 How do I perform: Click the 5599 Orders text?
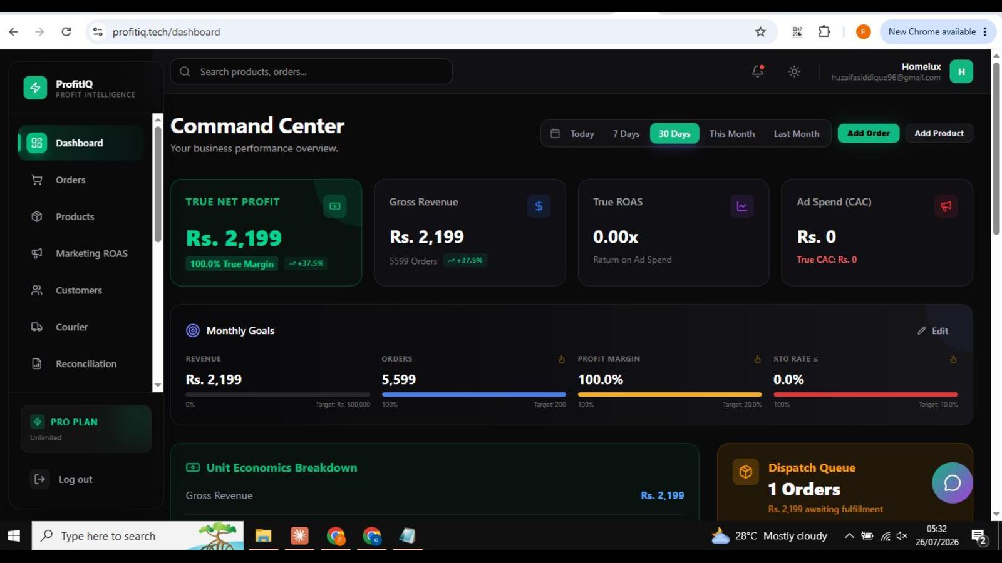click(x=413, y=261)
